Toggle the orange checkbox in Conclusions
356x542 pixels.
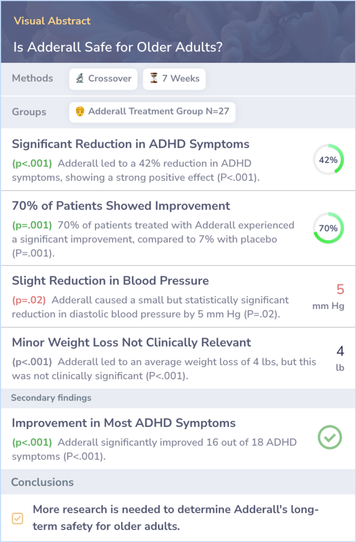[17, 518]
